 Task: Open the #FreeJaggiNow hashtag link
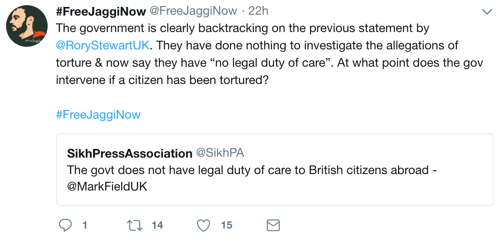98,115
